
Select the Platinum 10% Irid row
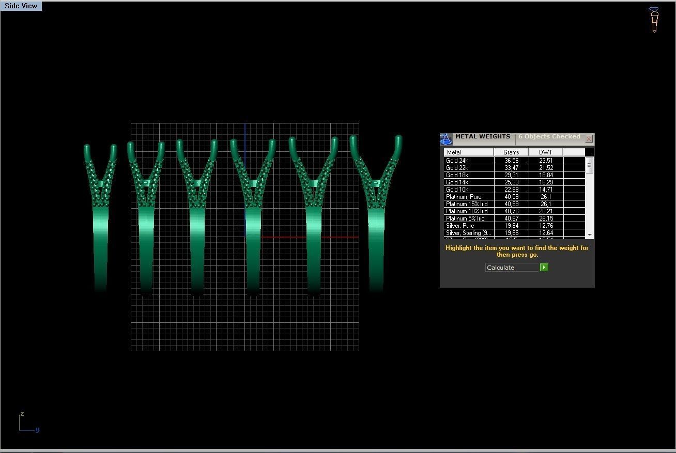click(x=514, y=211)
